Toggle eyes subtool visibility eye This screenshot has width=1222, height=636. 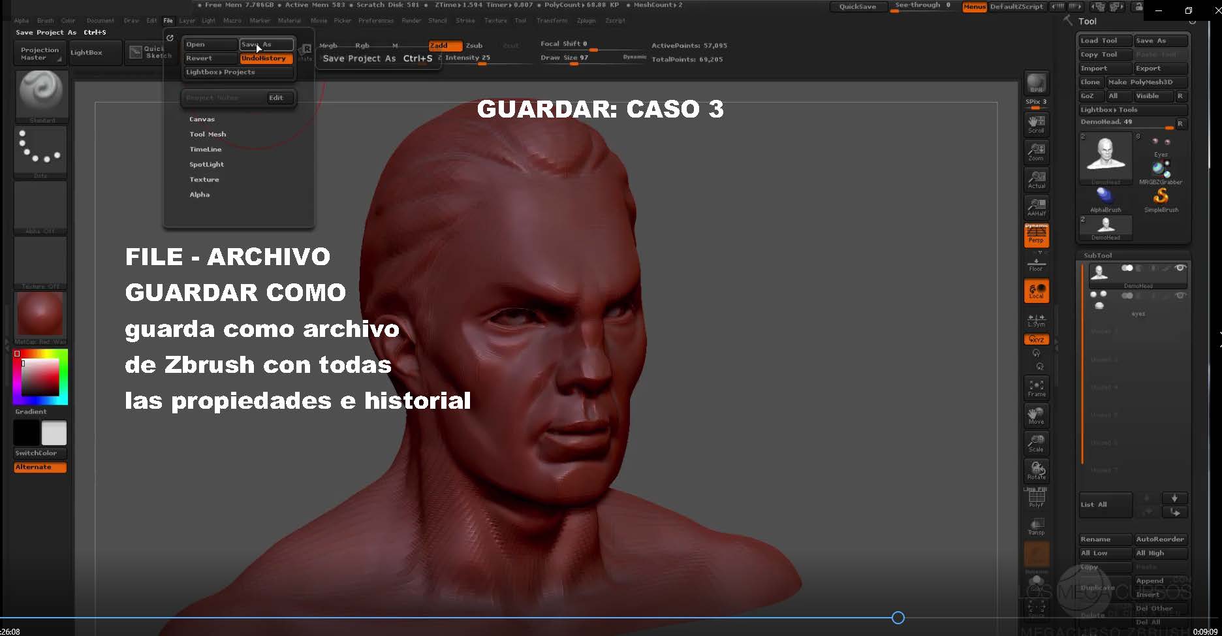click(1180, 296)
